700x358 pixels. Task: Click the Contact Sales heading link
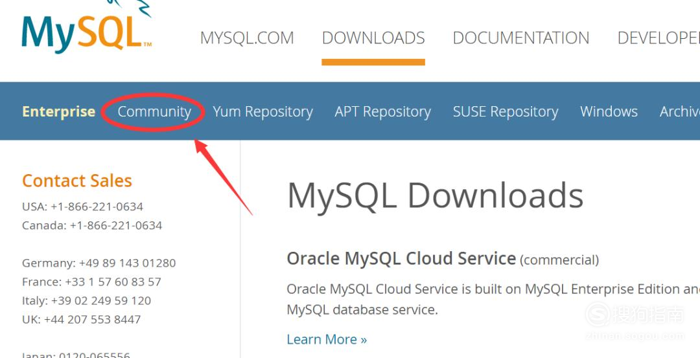76,181
